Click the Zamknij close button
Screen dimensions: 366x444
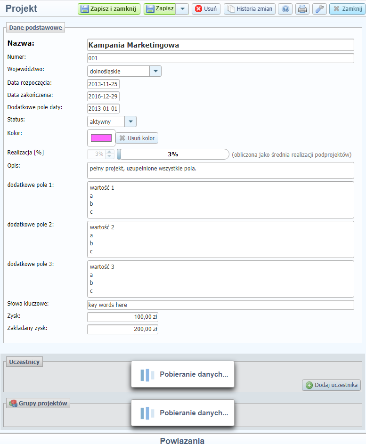[x=347, y=9]
